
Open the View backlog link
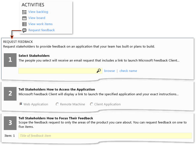(x=38, y=12)
